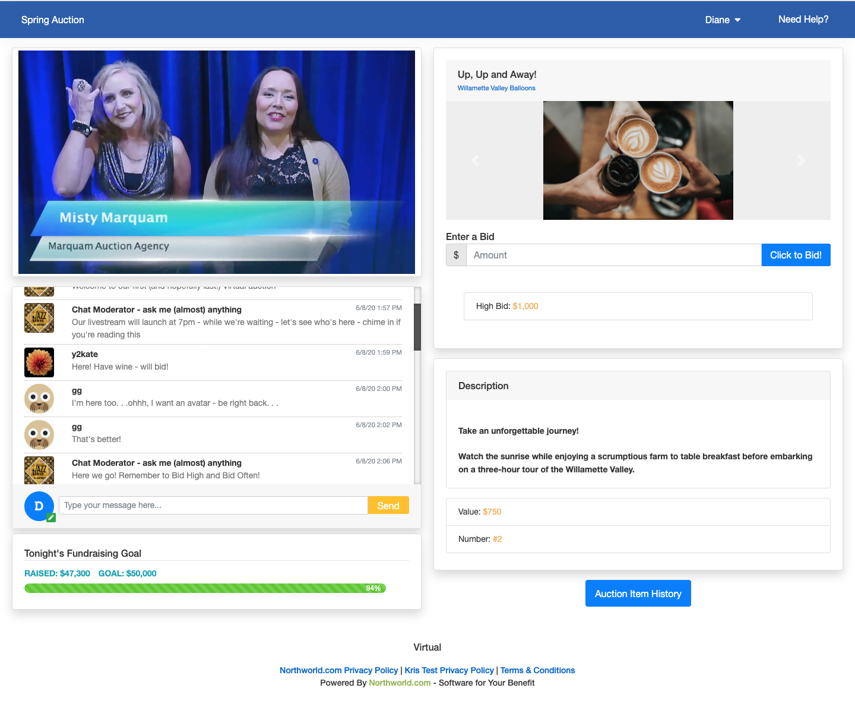Click the 6/8/20 2:06 PM timestamp
Image resolution: width=855 pixels, height=713 pixels.
coord(379,461)
